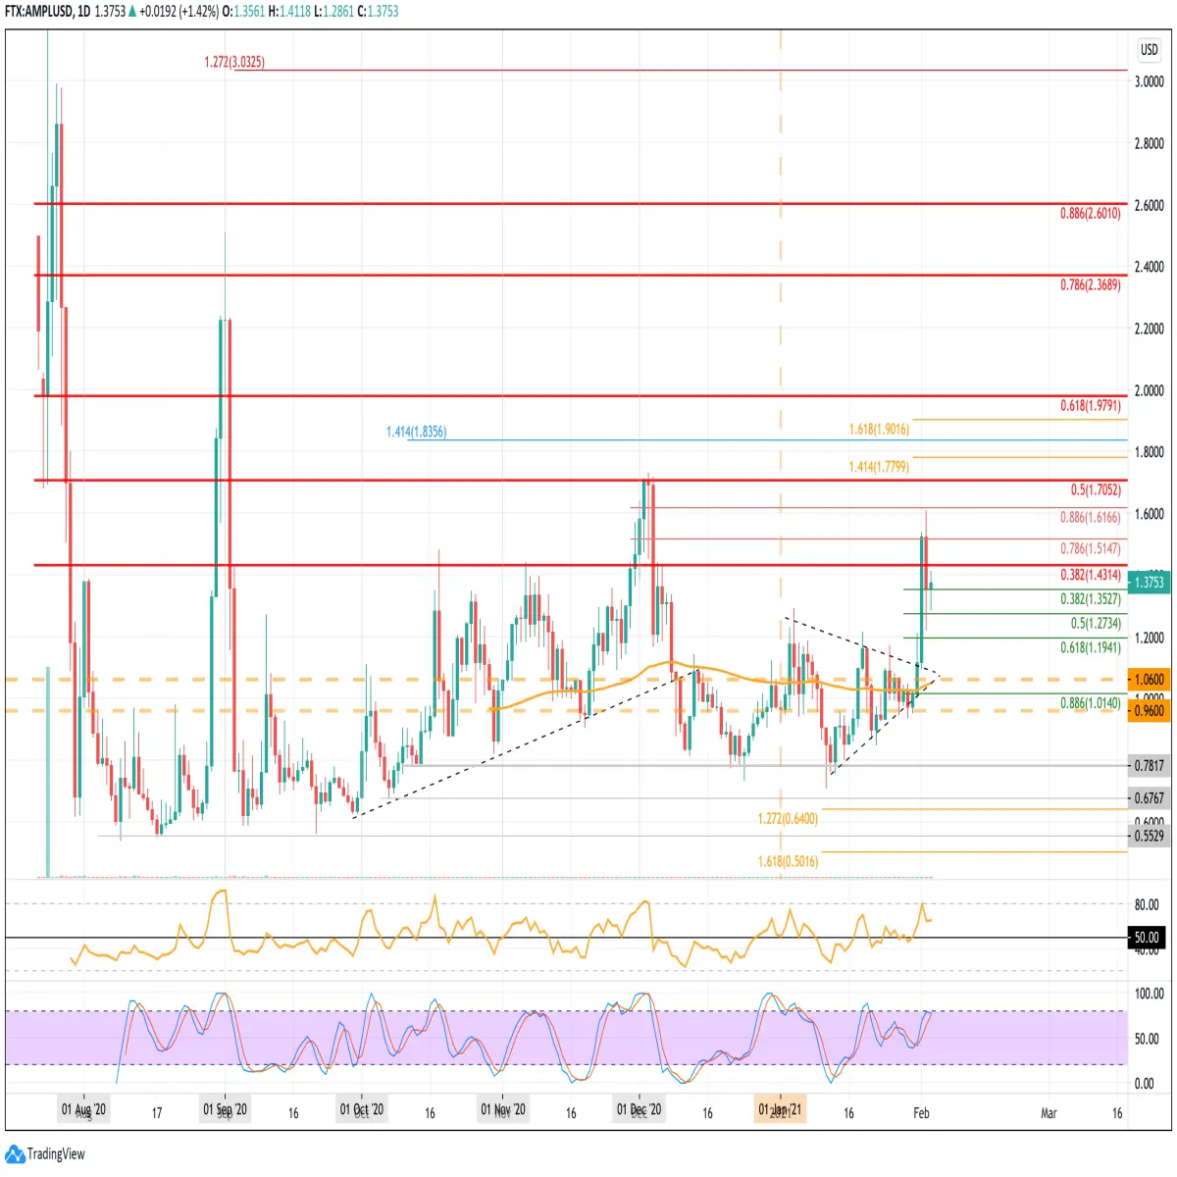Click the 01 Sep '20 date label
This screenshot has height=1177, width=1177.
point(225,1110)
